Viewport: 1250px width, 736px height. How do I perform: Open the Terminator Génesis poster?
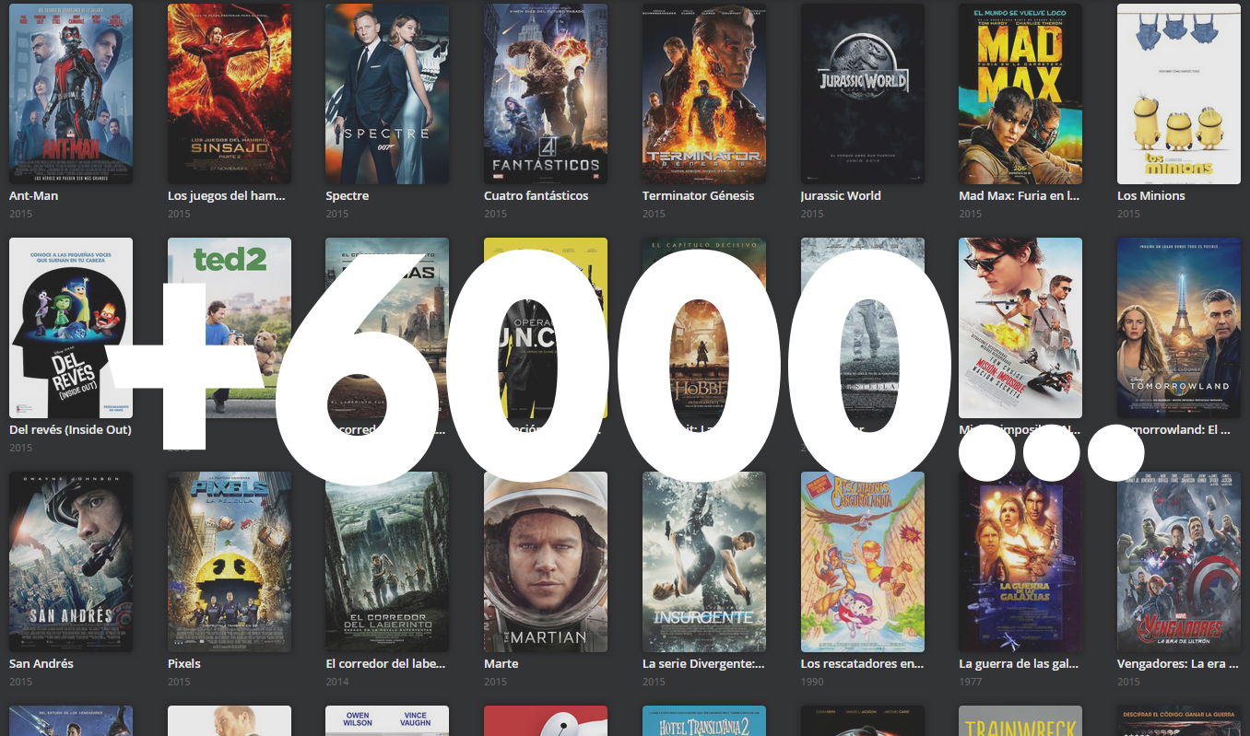tap(704, 94)
